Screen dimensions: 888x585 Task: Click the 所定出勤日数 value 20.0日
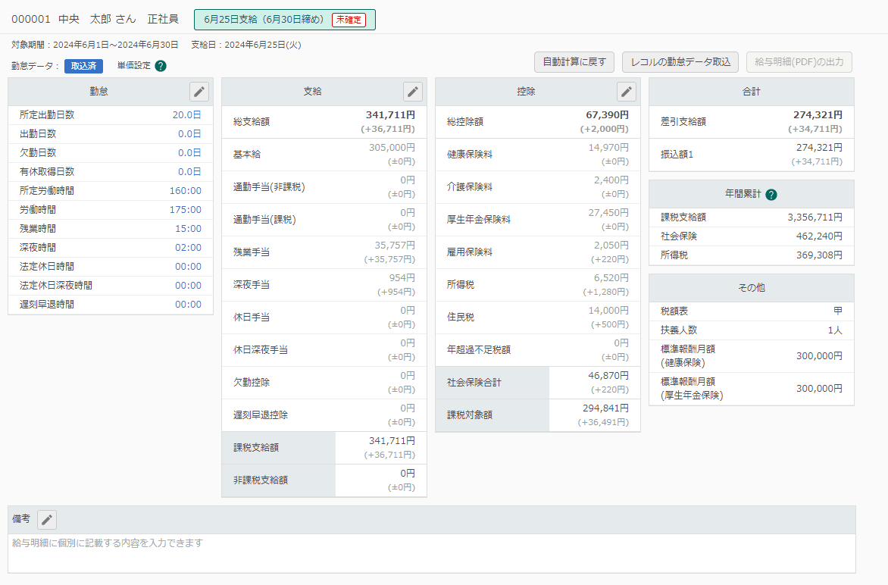pyautogui.click(x=186, y=115)
